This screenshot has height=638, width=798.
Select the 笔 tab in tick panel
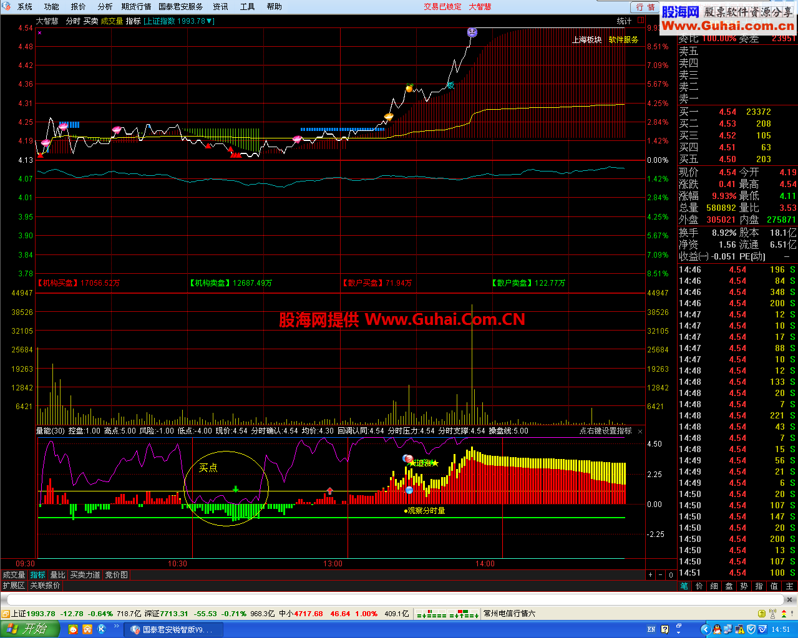point(684,586)
